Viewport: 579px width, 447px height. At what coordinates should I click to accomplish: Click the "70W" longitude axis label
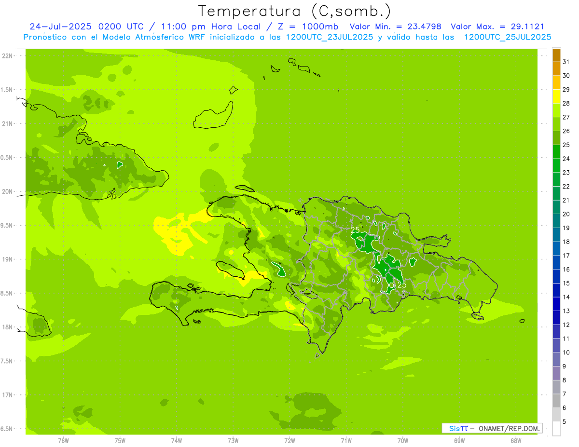(403, 441)
